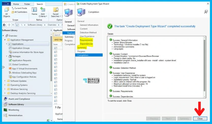This screenshot has width=212, height=124.
Task: Switch to the Folder ribbon tab
Action: [27, 4]
